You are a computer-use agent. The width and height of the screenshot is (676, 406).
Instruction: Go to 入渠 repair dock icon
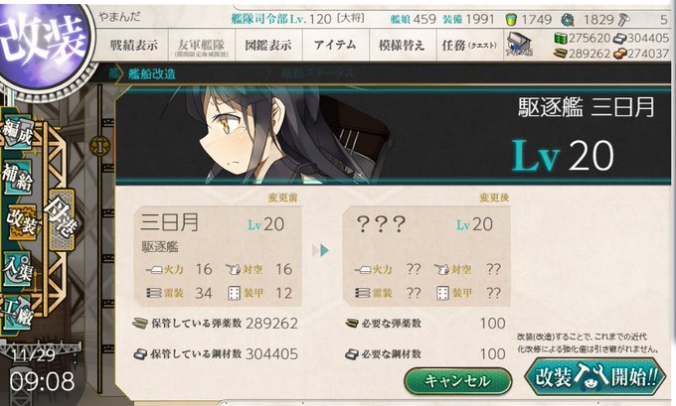pos(18,269)
